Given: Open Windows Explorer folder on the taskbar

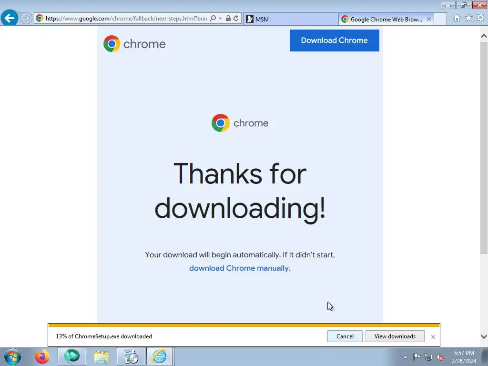Looking at the screenshot, I should coord(102,356).
